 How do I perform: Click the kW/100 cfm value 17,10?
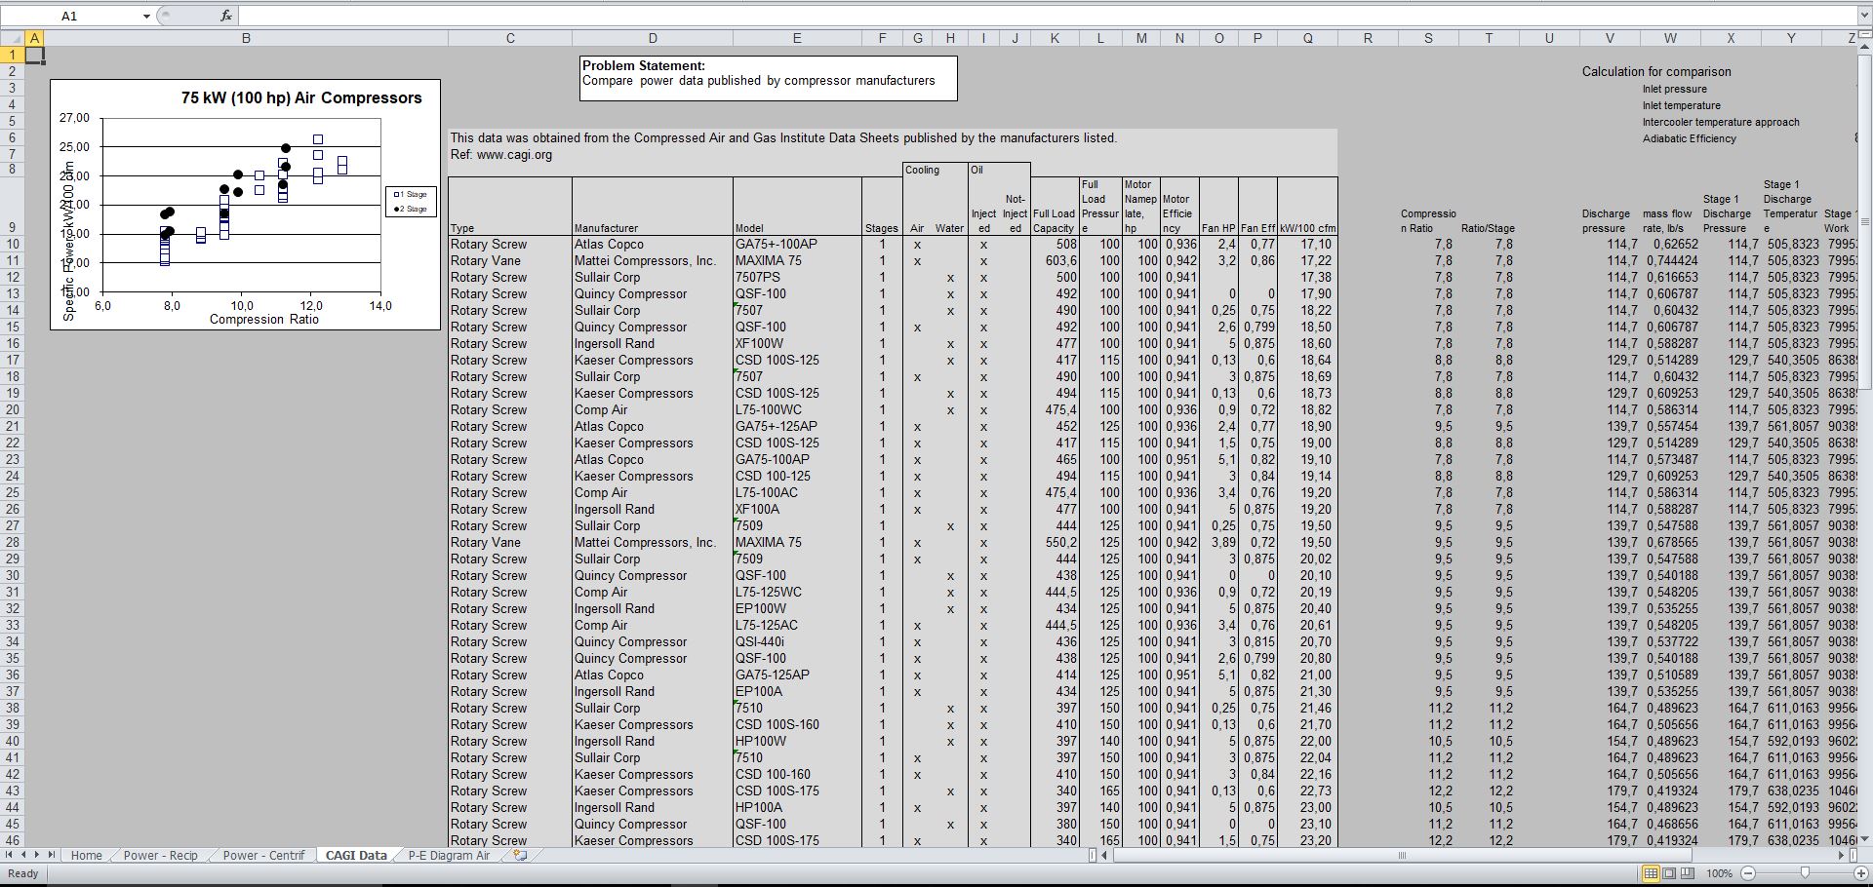tap(1307, 244)
